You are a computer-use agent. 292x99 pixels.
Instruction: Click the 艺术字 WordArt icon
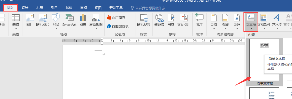pyautogui.click(x=277, y=20)
